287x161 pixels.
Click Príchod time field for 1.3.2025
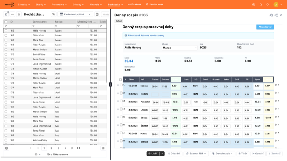tap(155, 86)
